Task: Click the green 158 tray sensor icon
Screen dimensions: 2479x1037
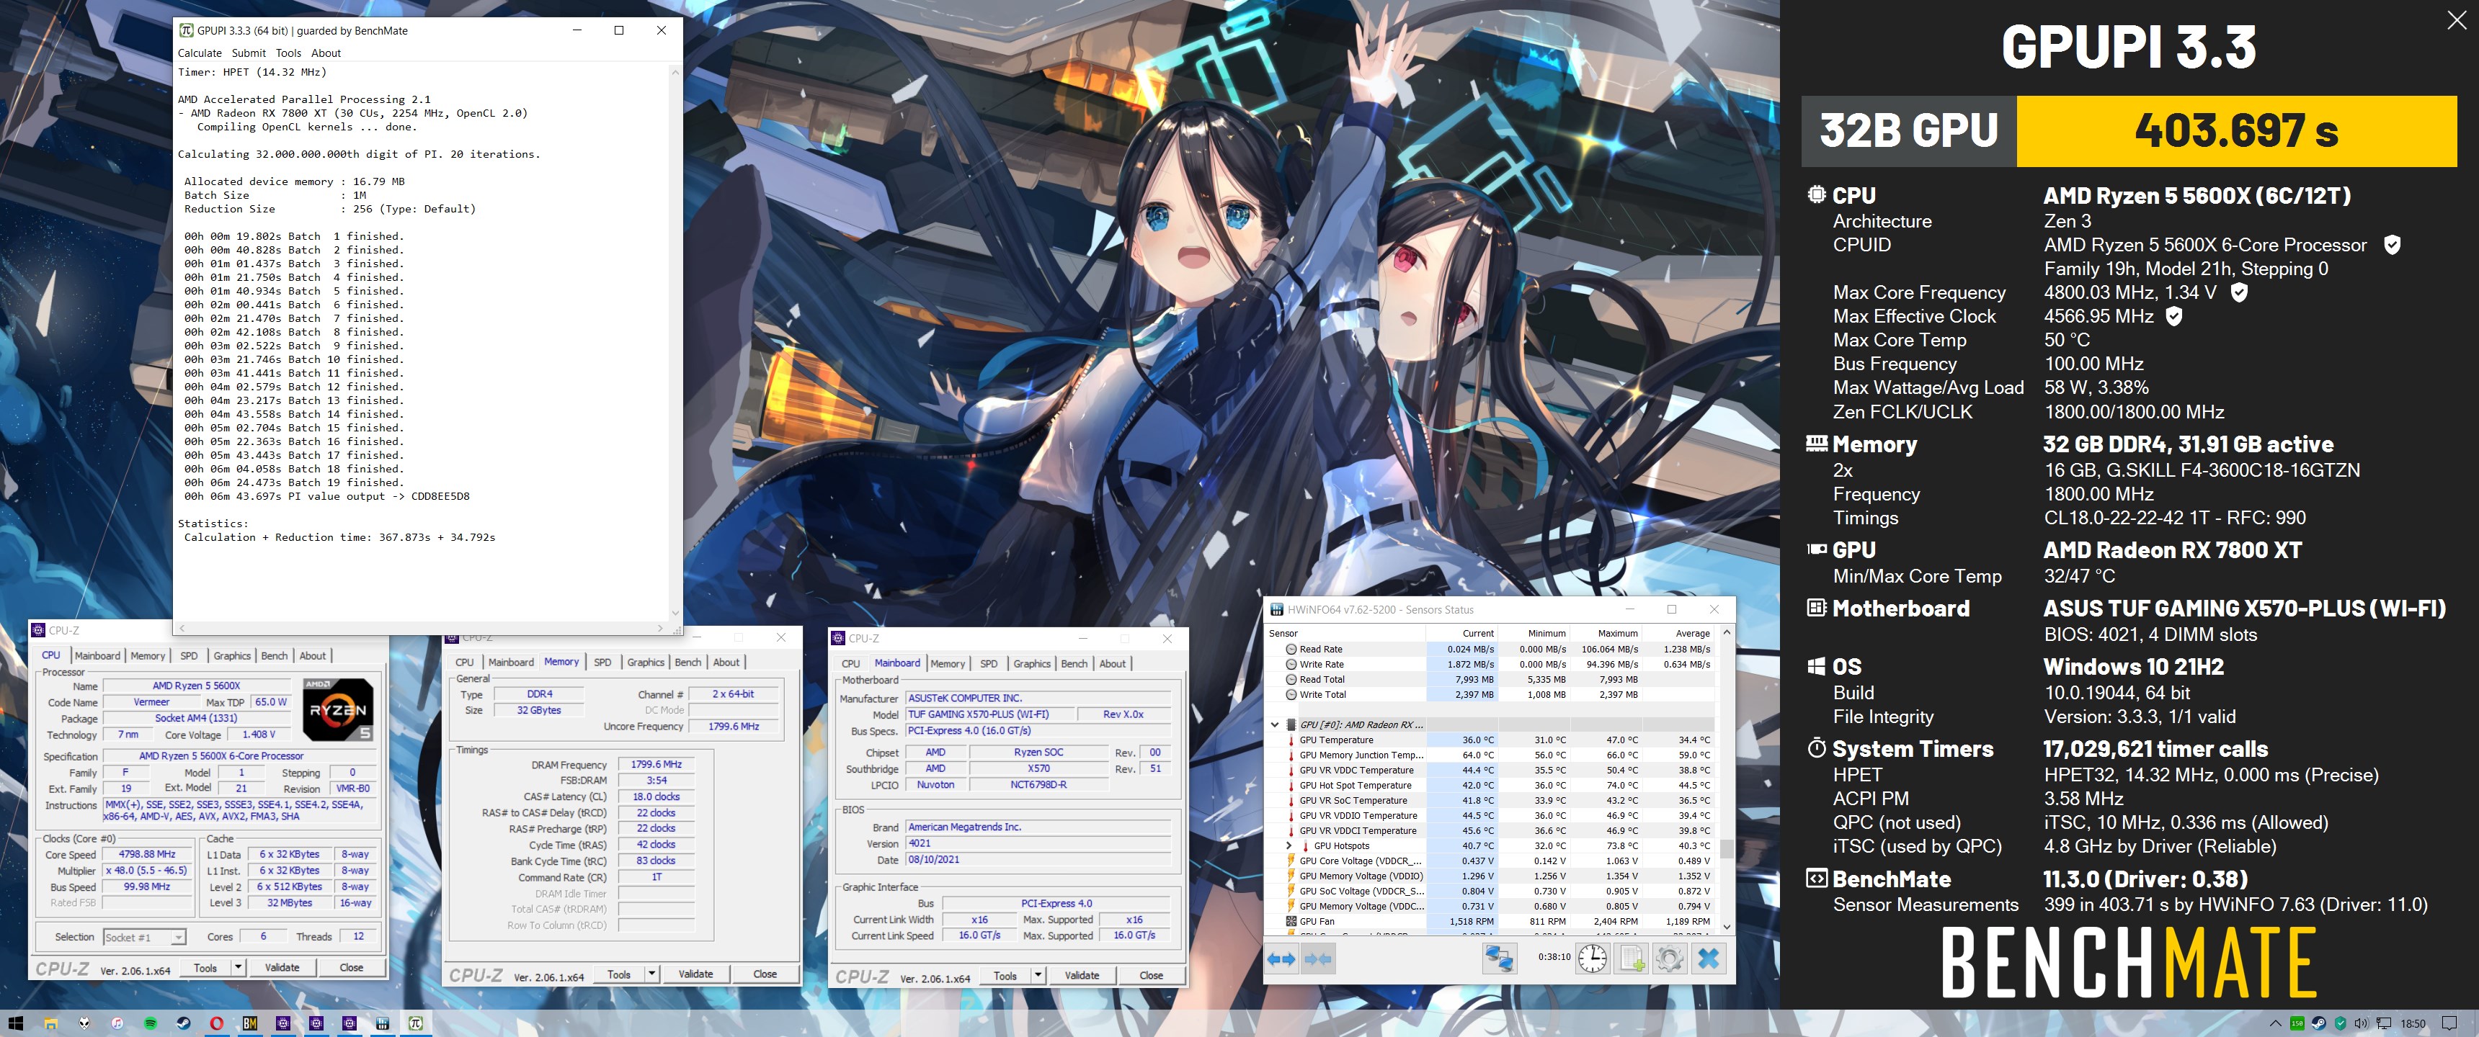Action: tap(2297, 1023)
